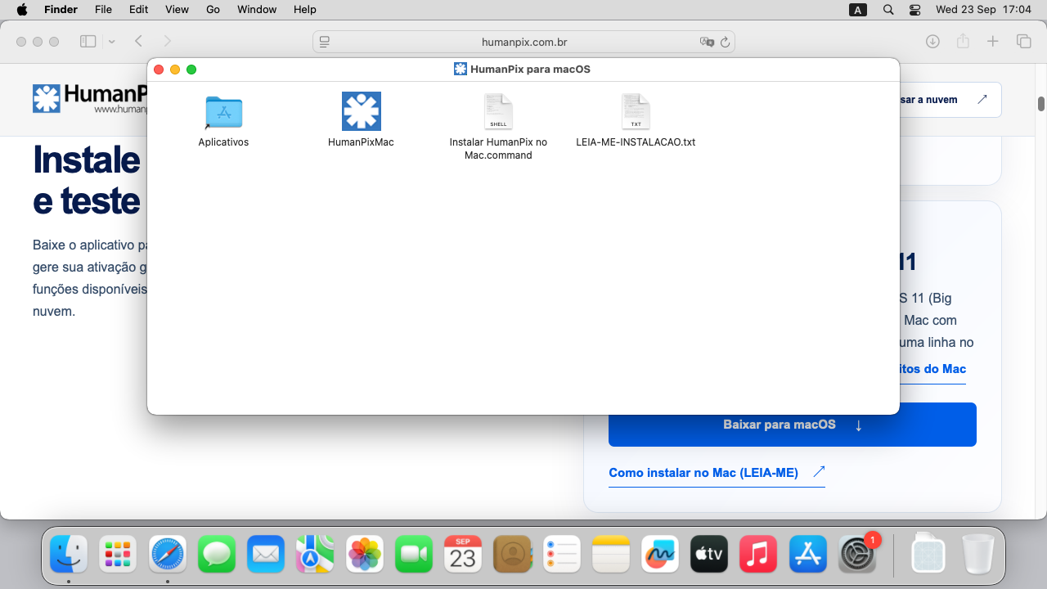Open the Edit menu

point(138,10)
